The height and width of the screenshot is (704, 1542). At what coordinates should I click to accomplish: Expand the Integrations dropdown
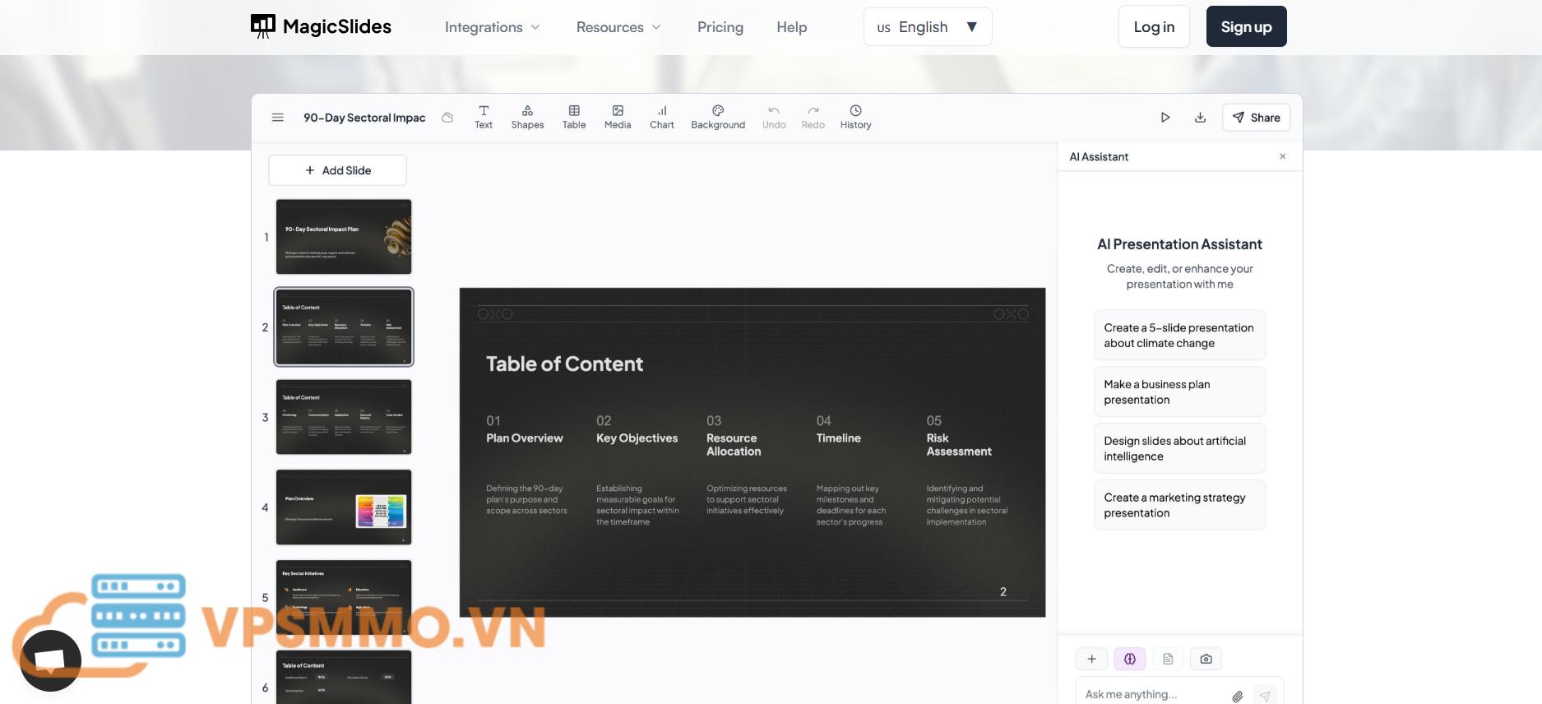tap(492, 27)
